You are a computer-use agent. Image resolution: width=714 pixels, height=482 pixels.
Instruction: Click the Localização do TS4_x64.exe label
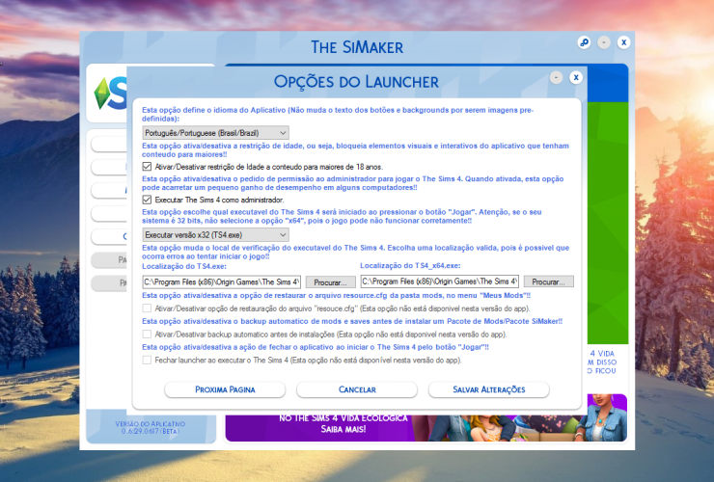(x=410, y=265)
